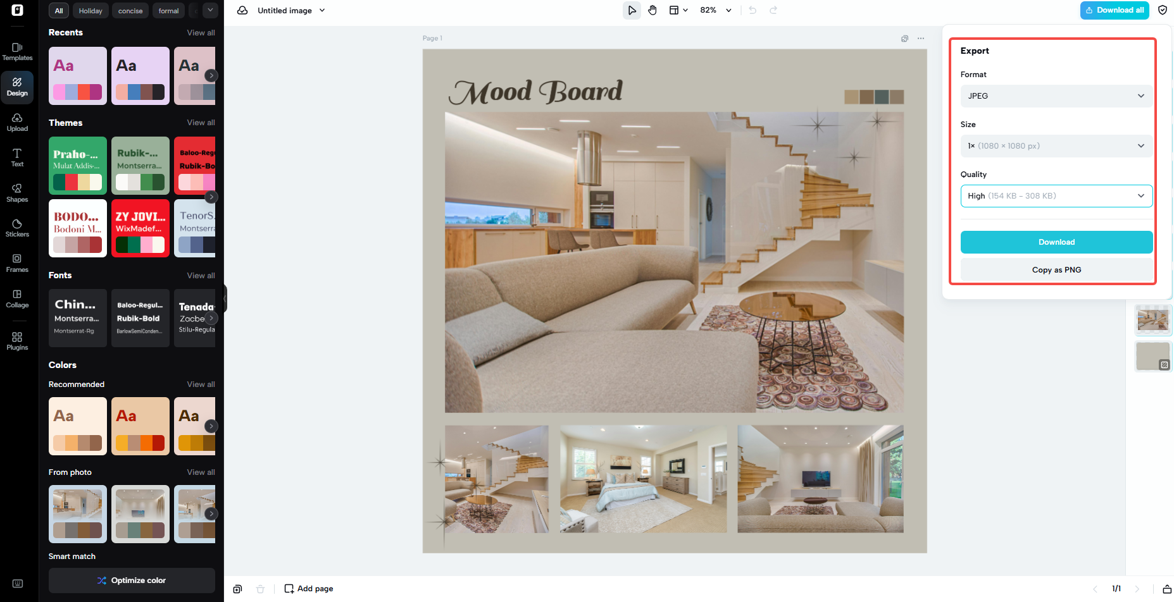Viewport: 1174px width, 602px height.
Task: Click the CapCut logo icon
Action: click(17, 10)
